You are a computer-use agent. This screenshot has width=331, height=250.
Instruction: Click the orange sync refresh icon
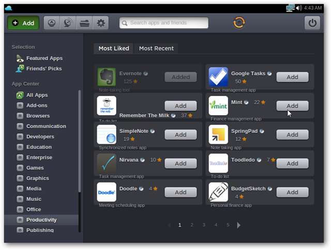coord(239,23)
